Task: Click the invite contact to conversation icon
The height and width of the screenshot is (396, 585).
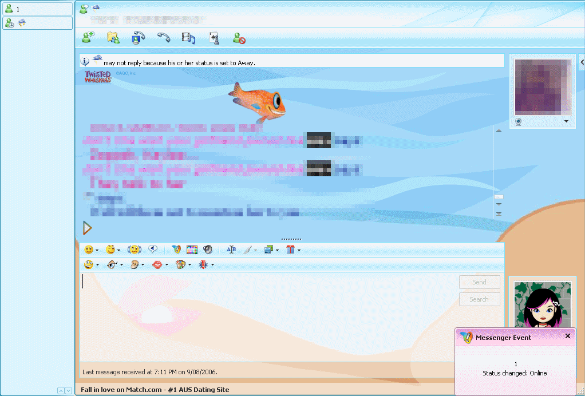Action: (x=88, y=38)
